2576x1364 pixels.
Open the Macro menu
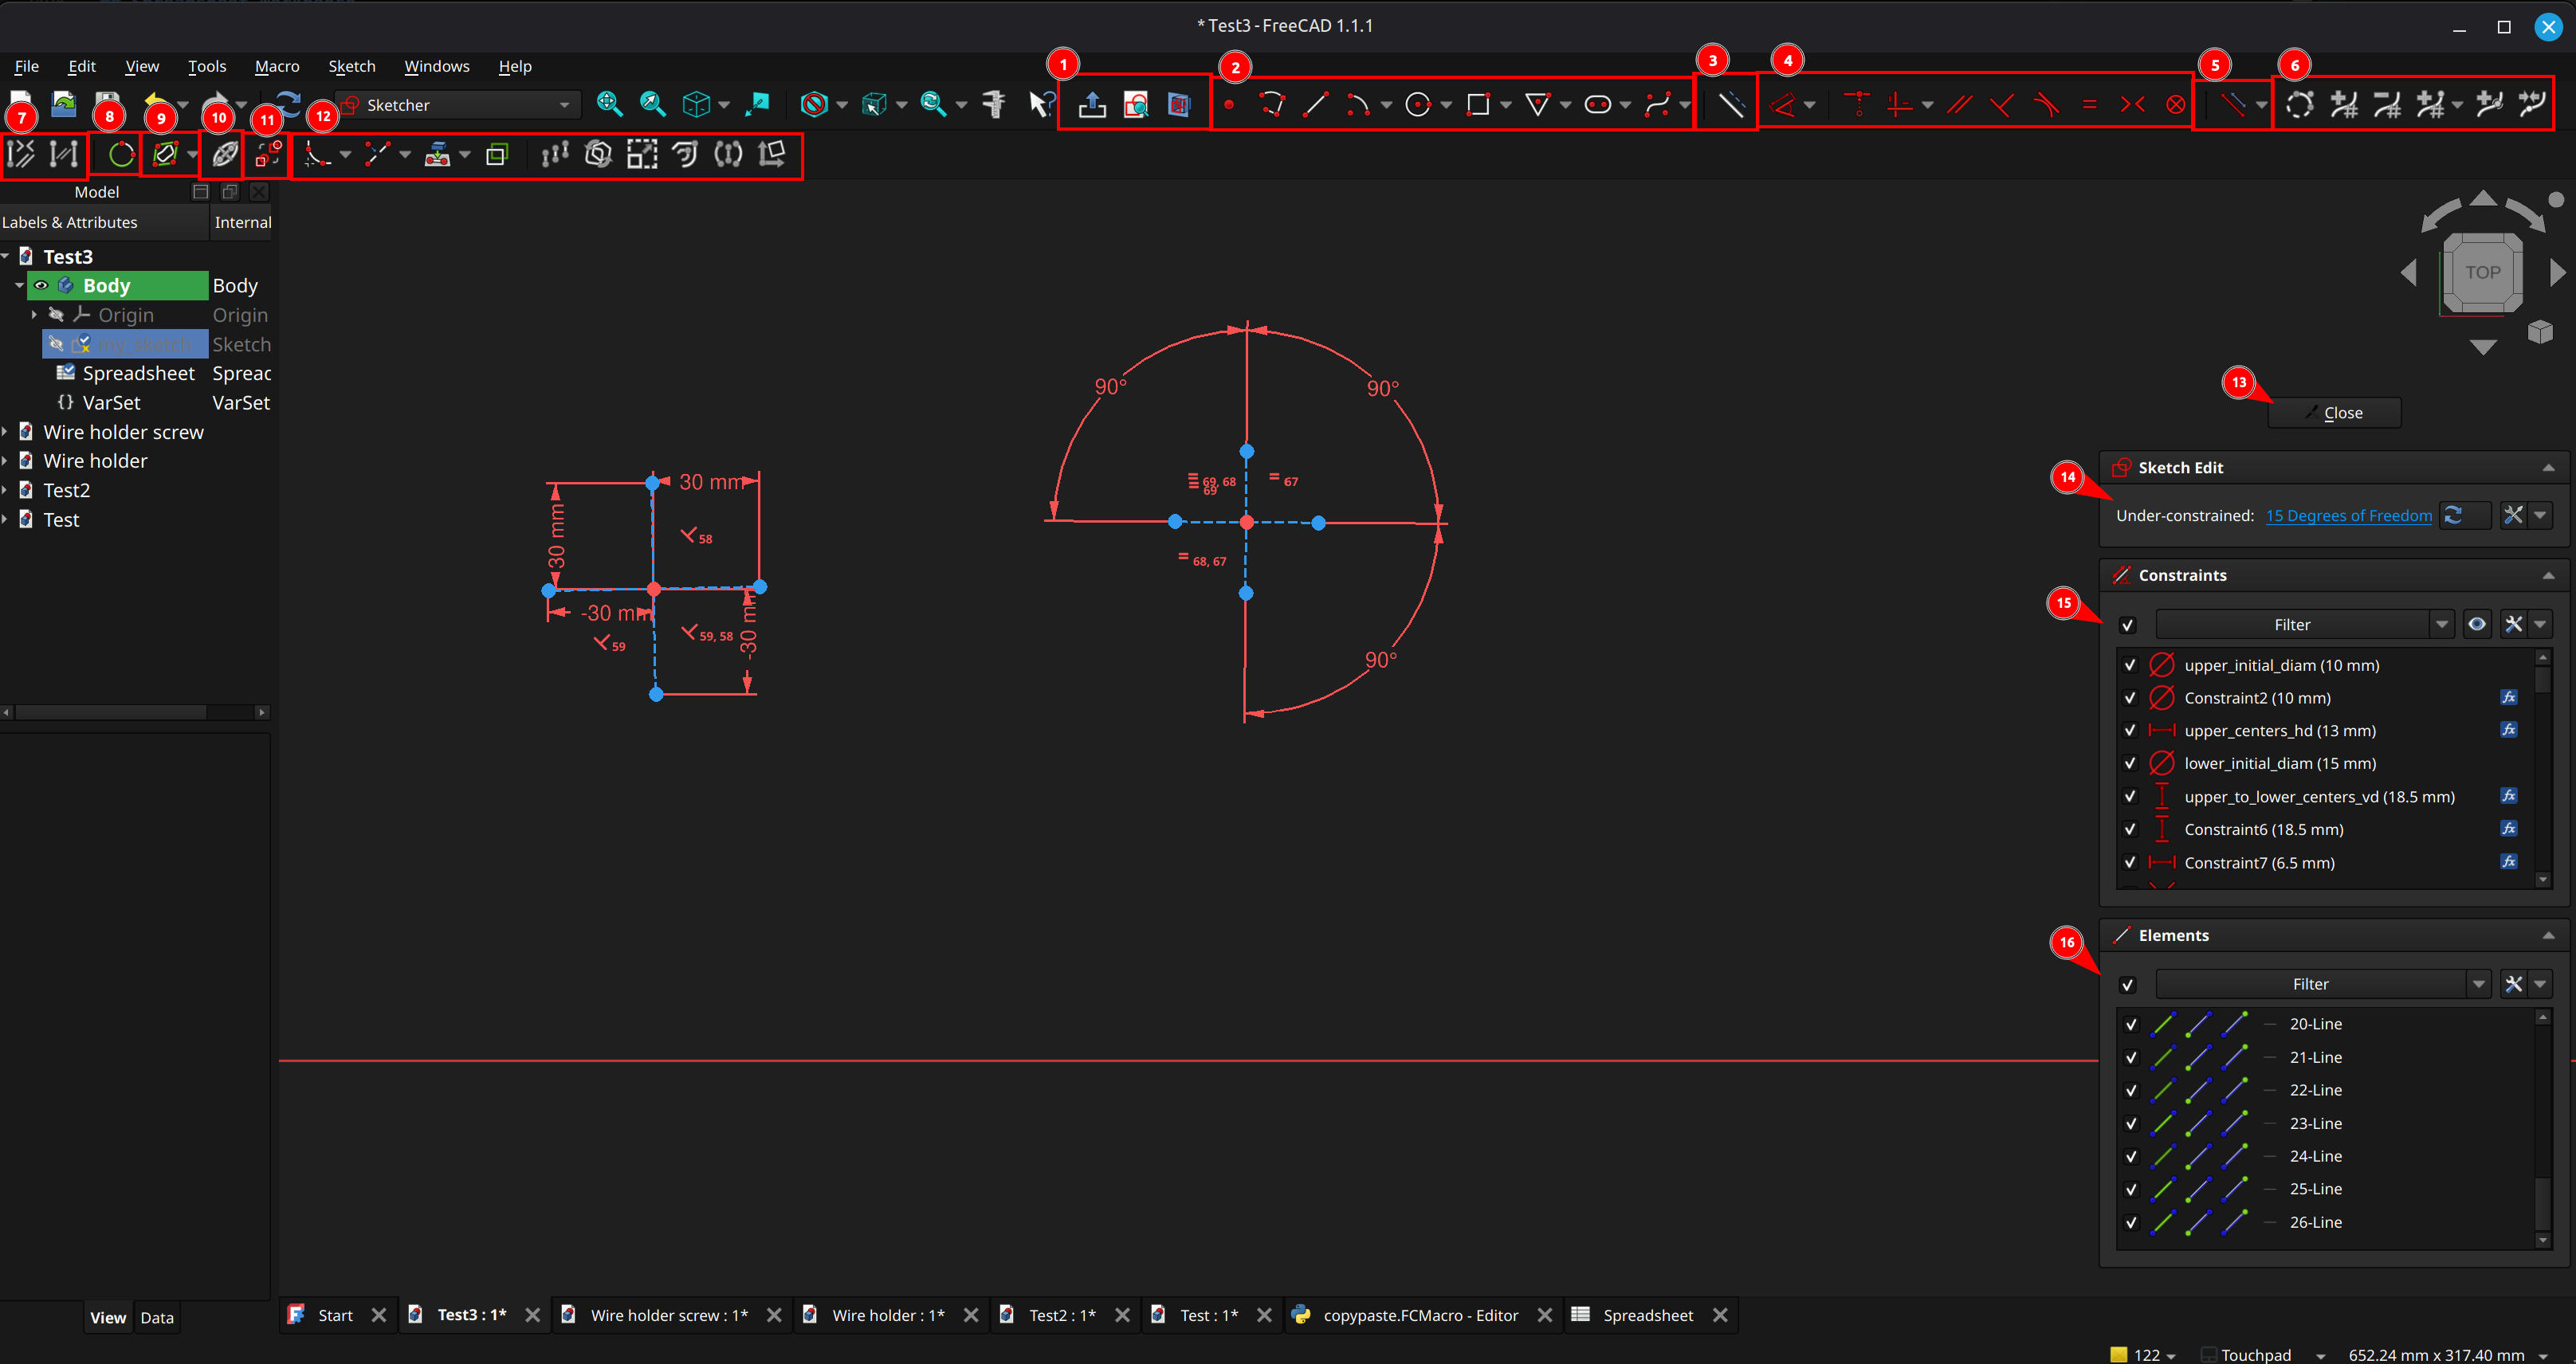coord(277,66)
